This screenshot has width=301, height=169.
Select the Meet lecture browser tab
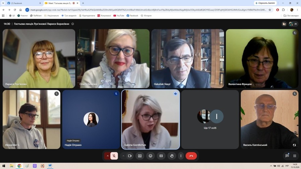click(62, 3)
